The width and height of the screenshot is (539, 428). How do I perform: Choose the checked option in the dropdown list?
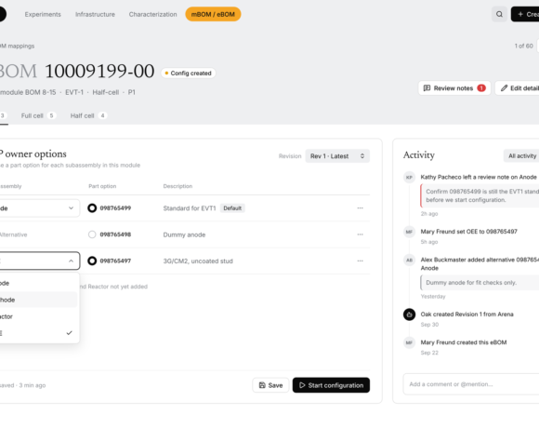click(38, 333)
